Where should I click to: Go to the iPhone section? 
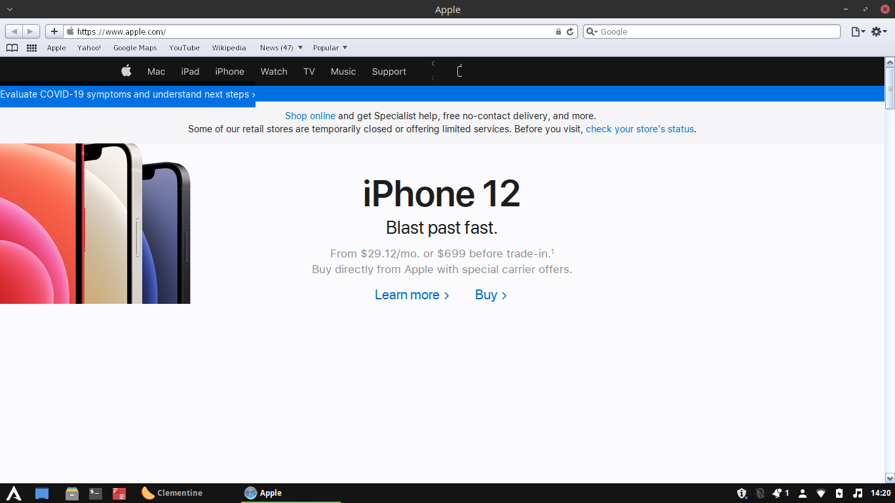pos(229,71)
